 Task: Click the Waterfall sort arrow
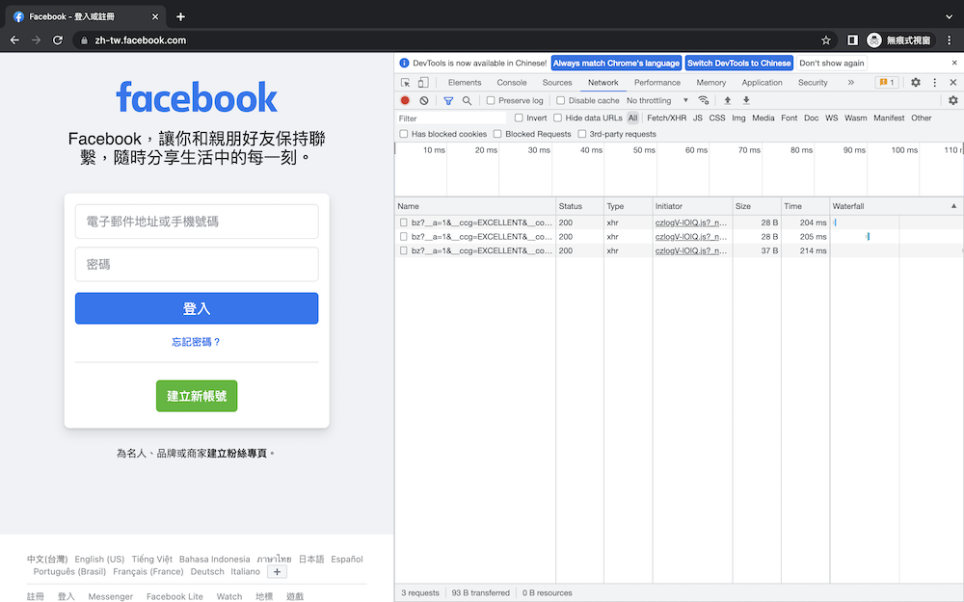coord(953,206)
